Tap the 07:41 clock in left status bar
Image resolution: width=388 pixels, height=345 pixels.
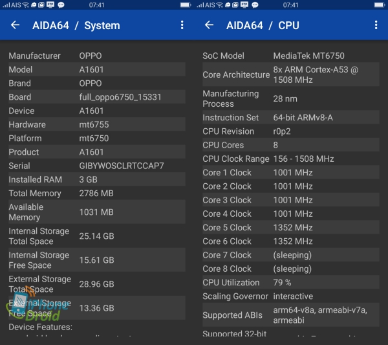click(97, 5)
